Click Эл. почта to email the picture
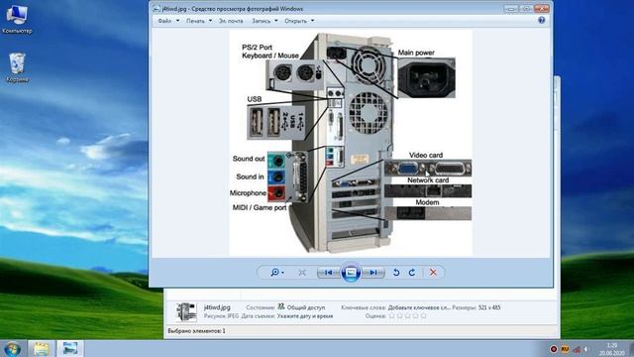The image size is (634, 357). 231,21
